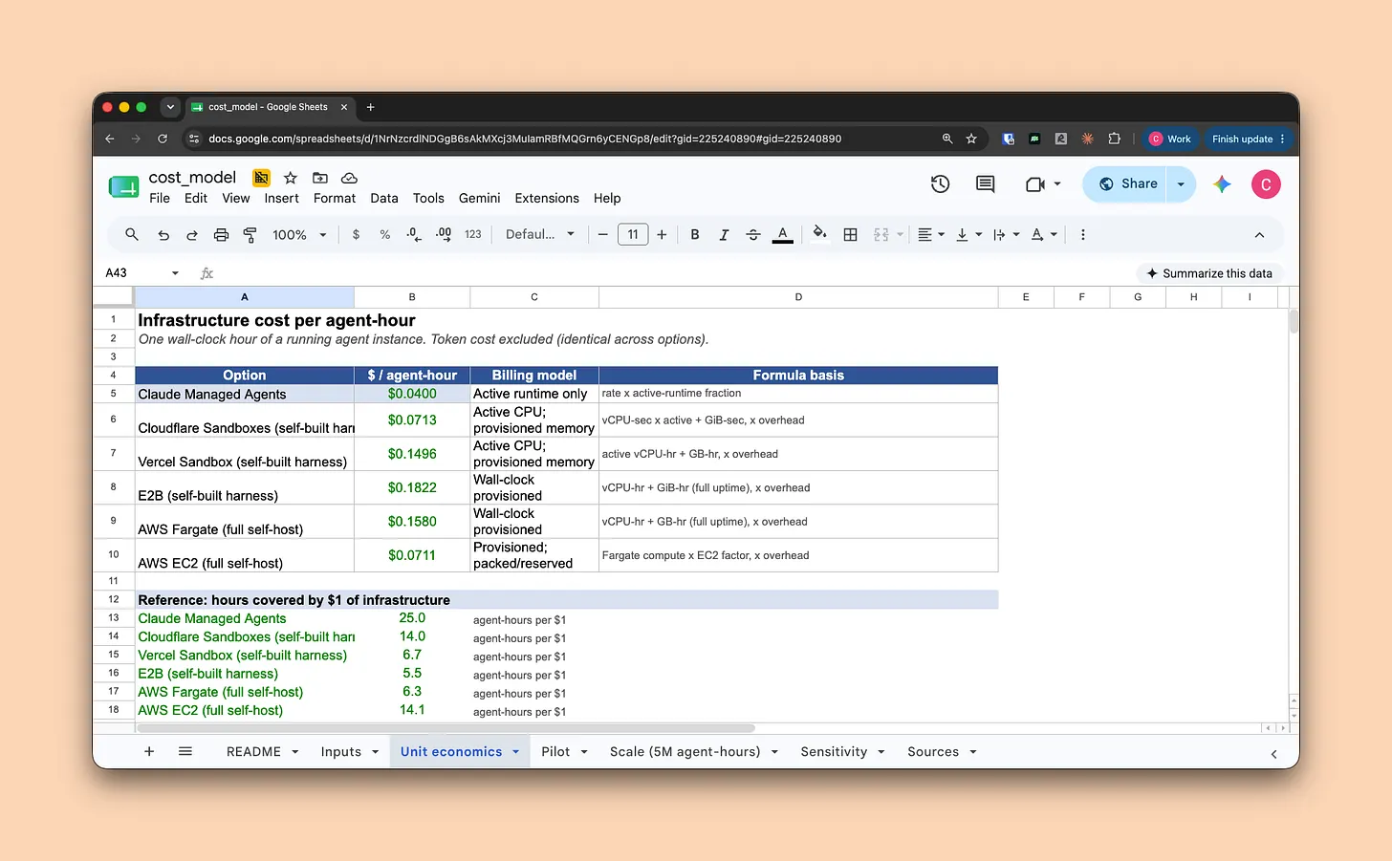The image size is (1392, 861).
Task: Switch to the Sensitivity sheet tab
Action: click(834, 752)
